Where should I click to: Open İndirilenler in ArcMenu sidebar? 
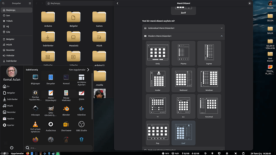tap(10, 99)
